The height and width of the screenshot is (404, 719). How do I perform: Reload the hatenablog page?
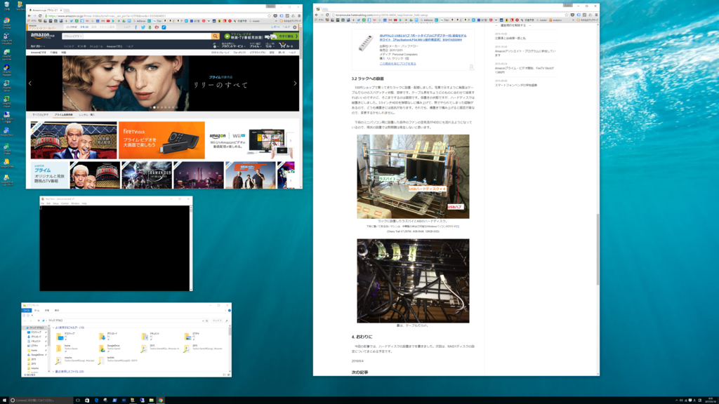coord(327,15)
